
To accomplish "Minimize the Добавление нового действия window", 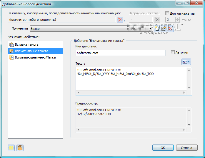I will (180, 3).
